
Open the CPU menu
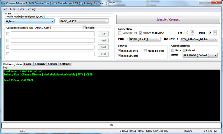(12, 9)
